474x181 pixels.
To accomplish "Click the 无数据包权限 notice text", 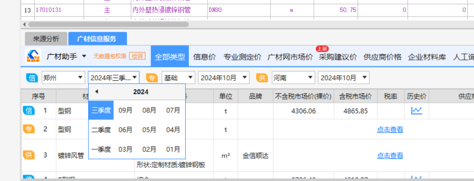I will (109, 56).
